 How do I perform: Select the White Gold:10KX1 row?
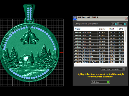coord(99,53)
